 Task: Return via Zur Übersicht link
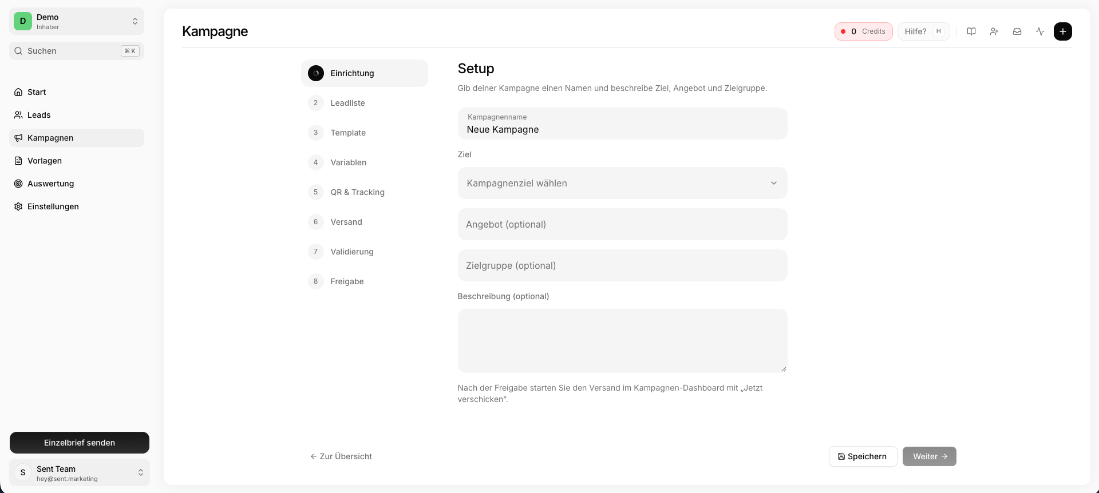tap(341, 456)
